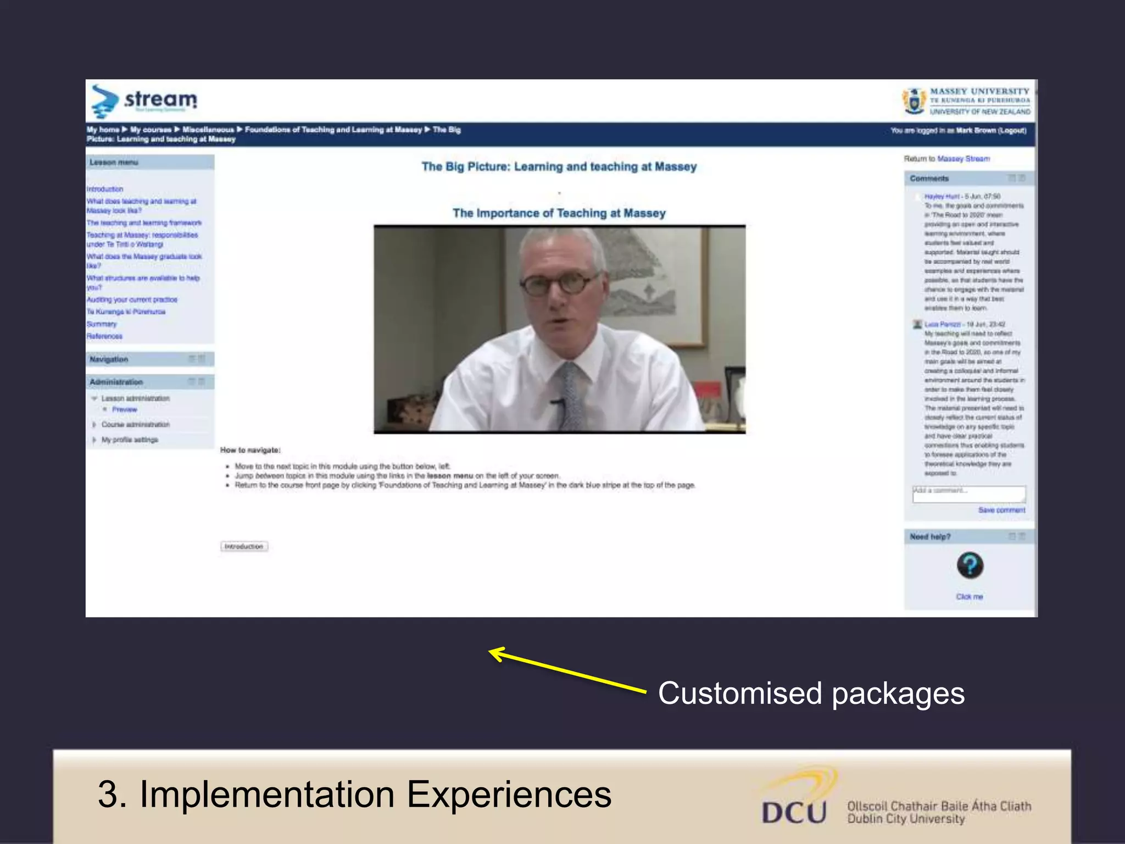Open Luca Panzzi's name in comments
1125x844 pixels.
942,324
